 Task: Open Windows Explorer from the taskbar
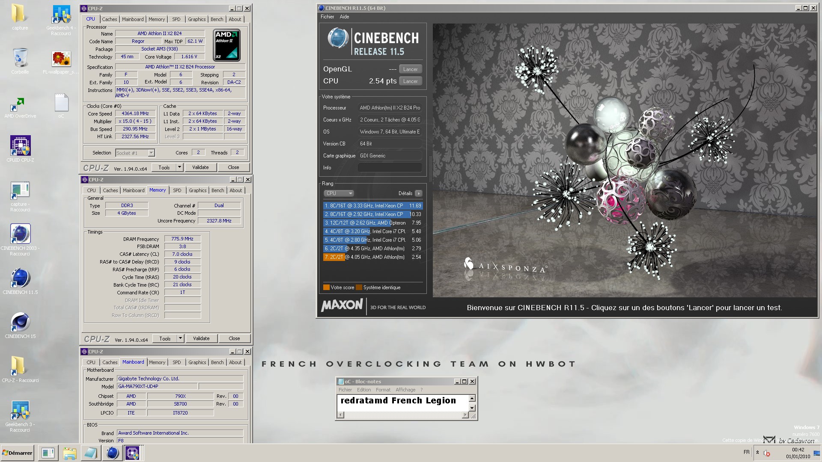[69, 453]
